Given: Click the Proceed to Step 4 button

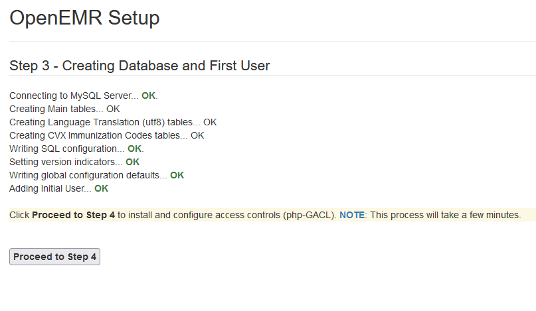Looking at the screenshot, I should pos(54,257).
